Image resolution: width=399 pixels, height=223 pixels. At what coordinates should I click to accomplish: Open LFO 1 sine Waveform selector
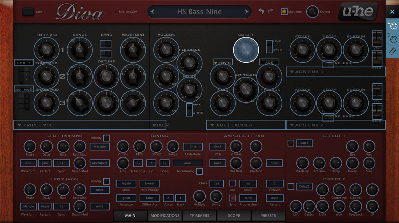tap(28, 163)
